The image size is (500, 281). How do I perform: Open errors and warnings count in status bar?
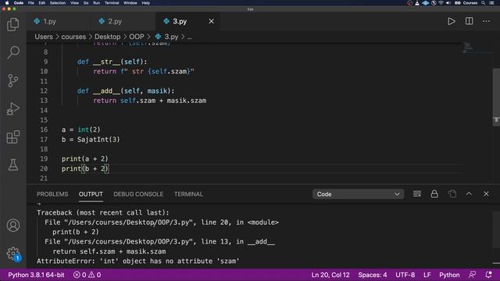pos(87,275)
